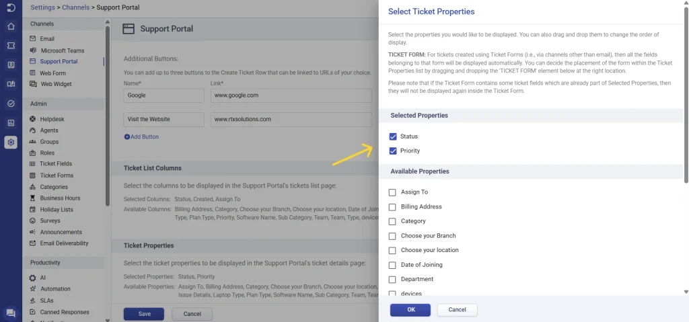689x322 pixels.
Task: Open the home icon in left rail
Action: pyautogui.click(x=11, y=26)
